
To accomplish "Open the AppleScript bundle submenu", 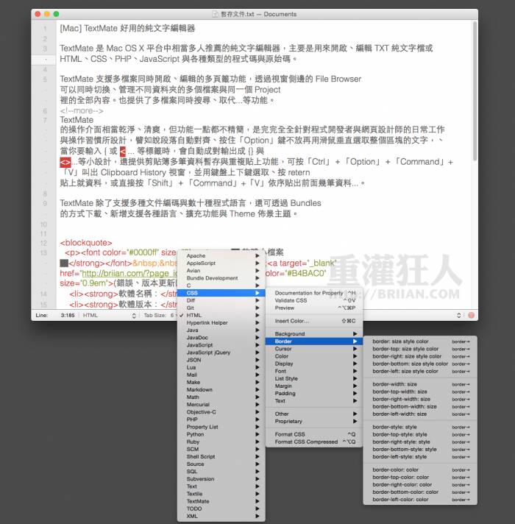I will click(221, 263).
